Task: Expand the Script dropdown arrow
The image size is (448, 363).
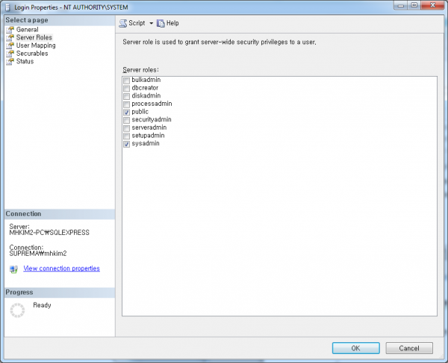Action: [x=151, y=23]
